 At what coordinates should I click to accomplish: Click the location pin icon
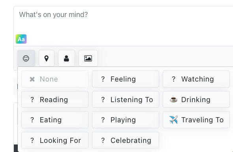pyautogui.click(x=47, y=58)
